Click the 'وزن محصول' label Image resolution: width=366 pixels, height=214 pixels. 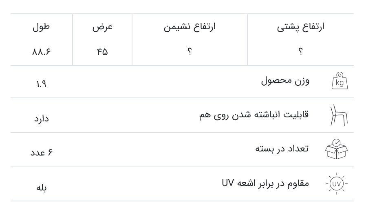(x=285, y=81)
